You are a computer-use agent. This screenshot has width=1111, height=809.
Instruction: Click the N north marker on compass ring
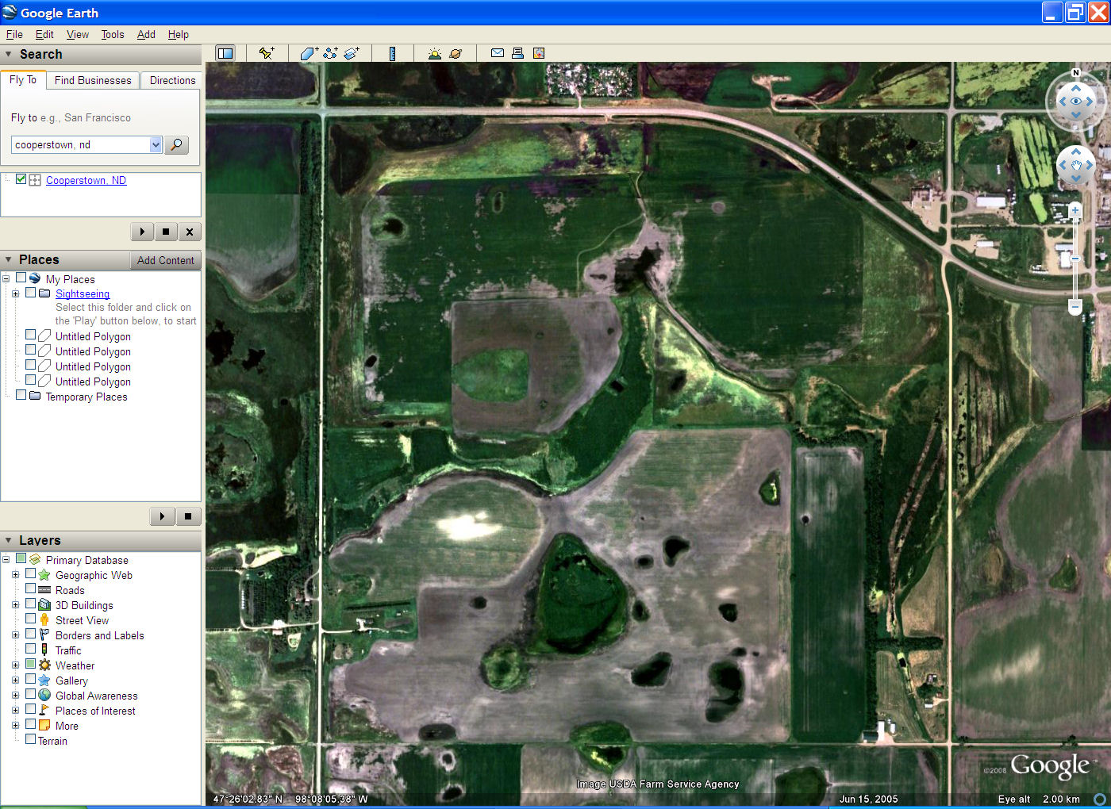[1076, 73]
